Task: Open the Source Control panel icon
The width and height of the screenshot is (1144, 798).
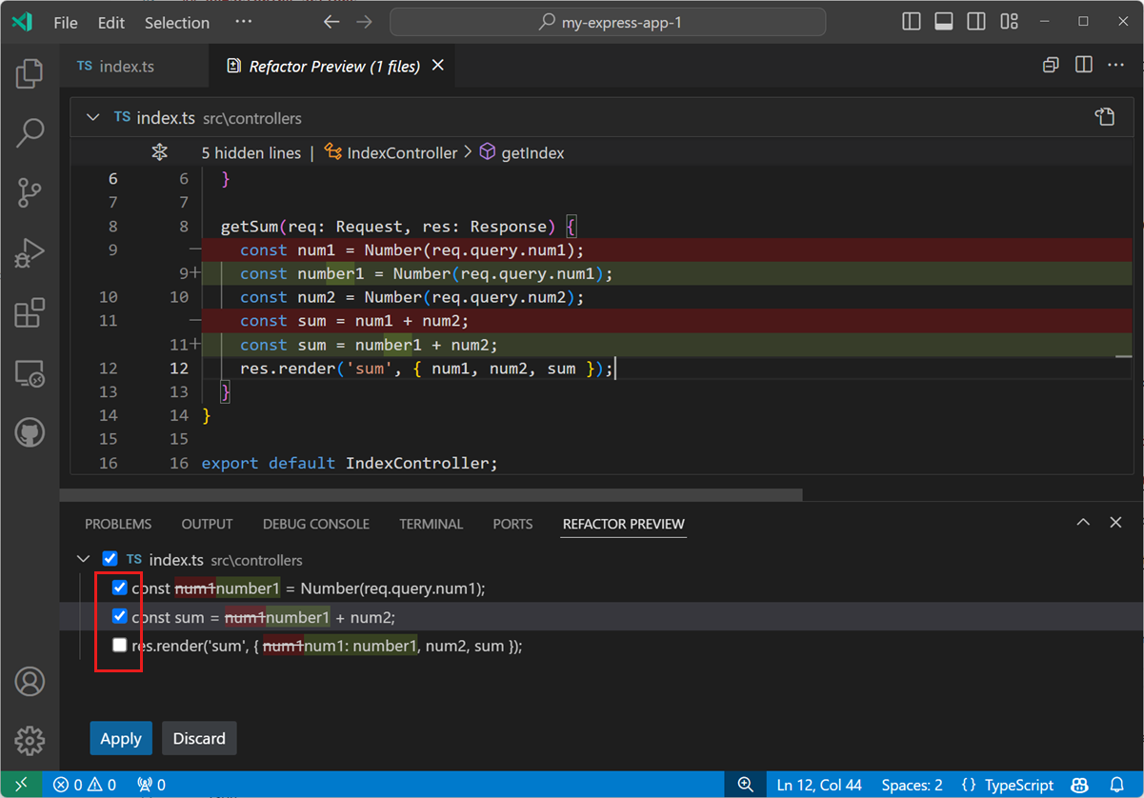Action: pyautogui.click(x=30, y=193)
